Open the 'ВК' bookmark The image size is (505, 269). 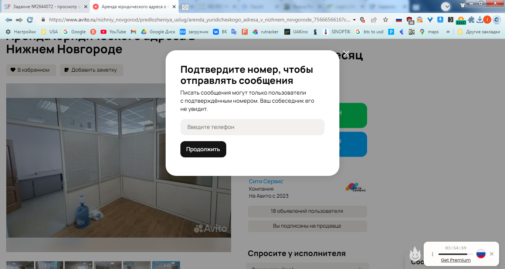coord(220,32)
